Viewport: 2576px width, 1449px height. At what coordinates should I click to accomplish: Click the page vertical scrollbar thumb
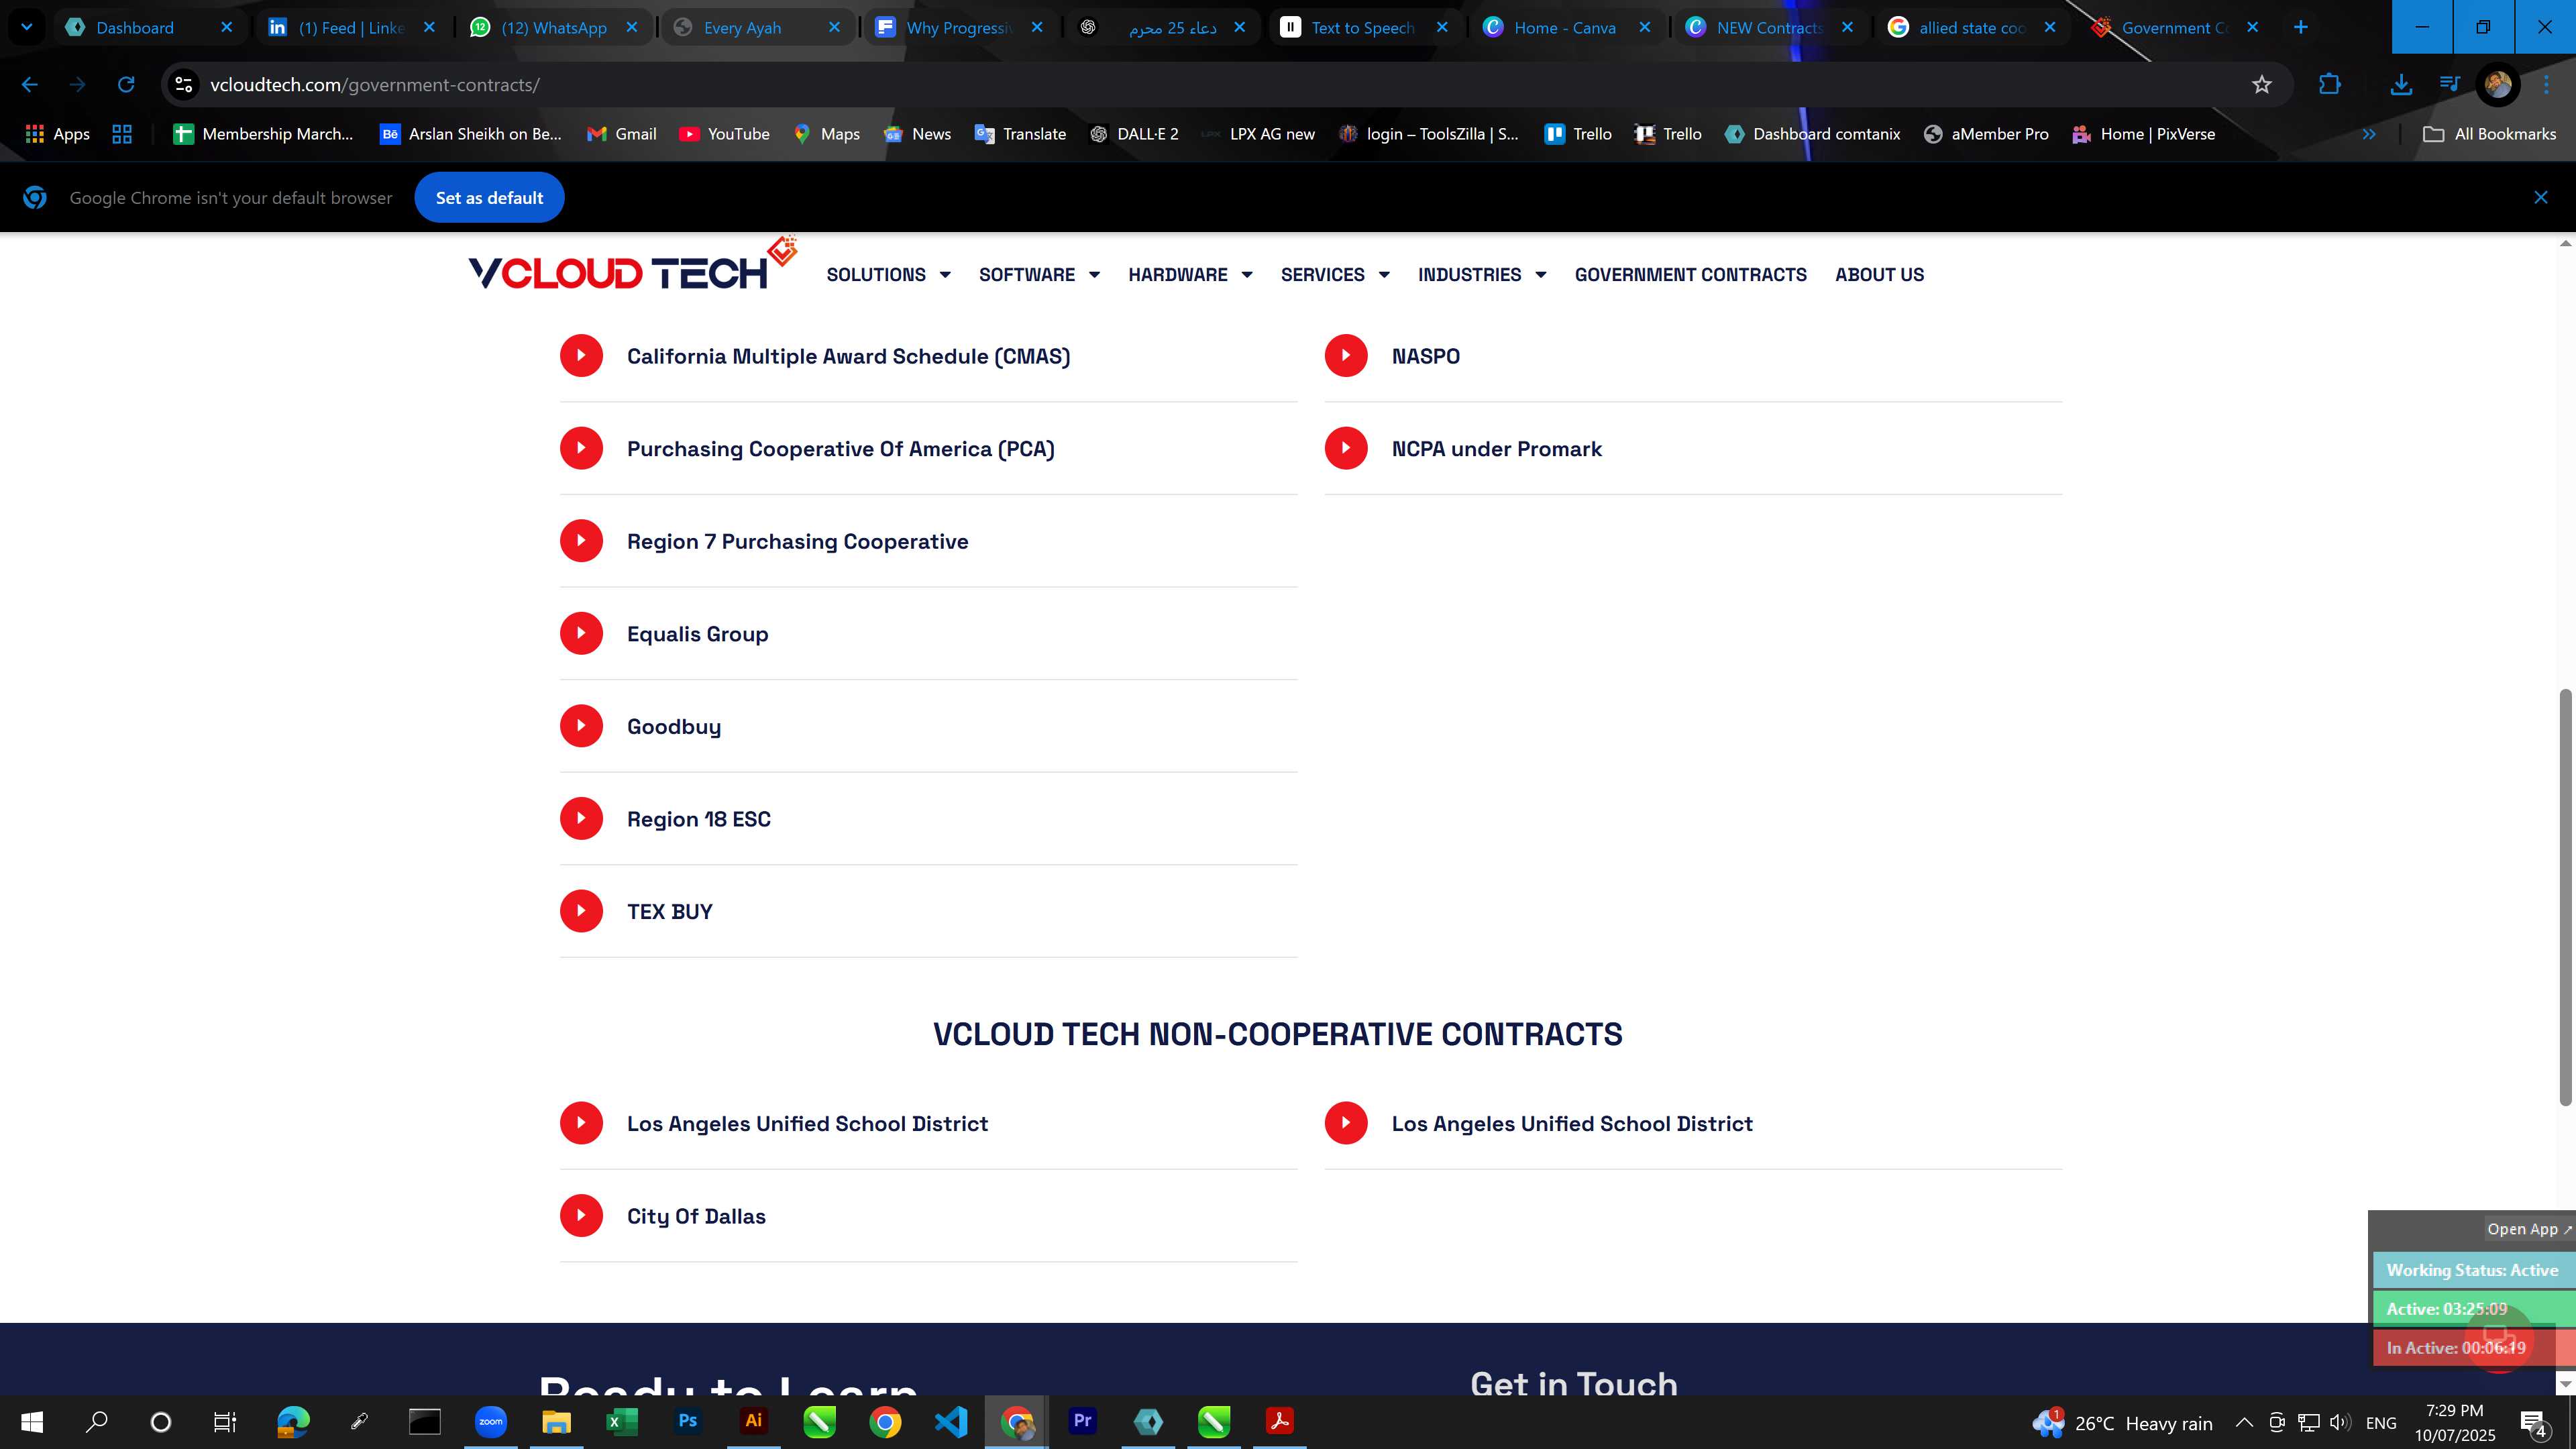(2565, 897)
